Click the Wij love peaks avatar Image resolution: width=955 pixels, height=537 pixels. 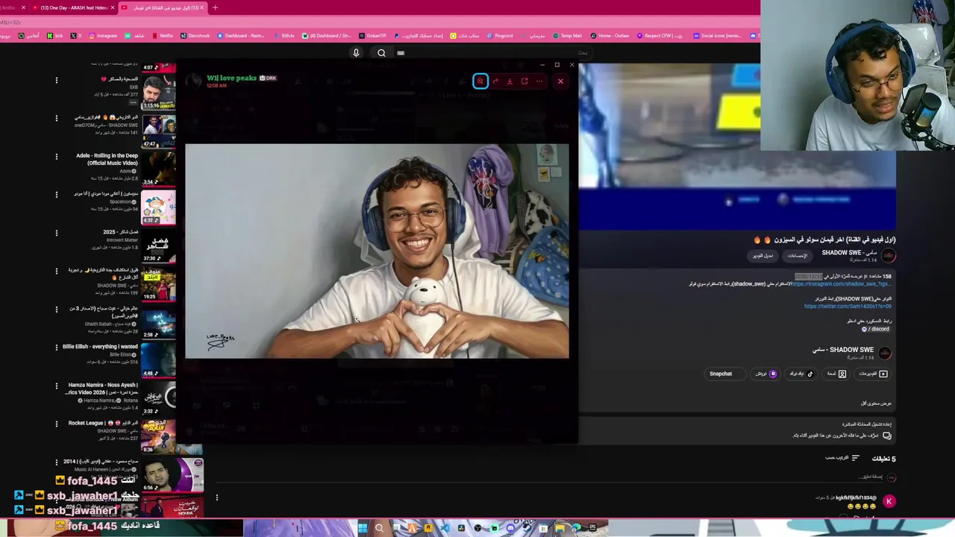click(x=194, y=81)
